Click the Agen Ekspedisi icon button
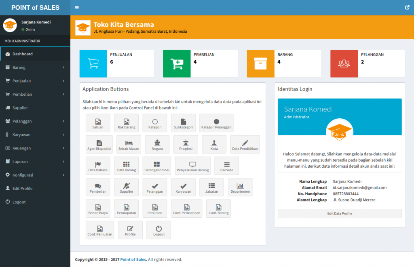The height and width of the screenshot is (267, 414). tap(99, 144)
